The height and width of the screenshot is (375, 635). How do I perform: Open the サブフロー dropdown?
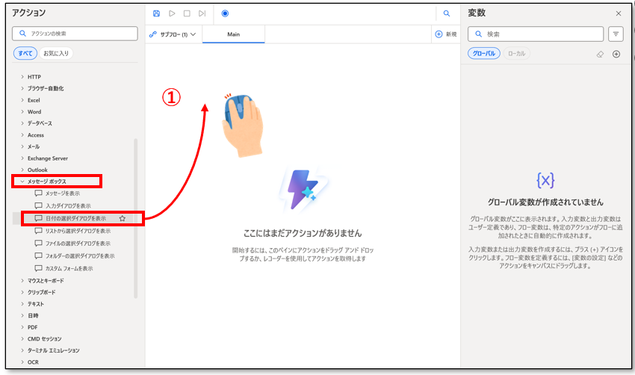(173, 34)
